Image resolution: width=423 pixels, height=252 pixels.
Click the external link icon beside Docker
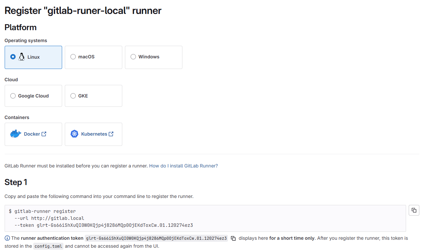tap(44, 134)
